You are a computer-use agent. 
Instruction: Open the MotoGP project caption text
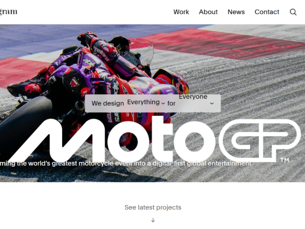tap(126, 163)
